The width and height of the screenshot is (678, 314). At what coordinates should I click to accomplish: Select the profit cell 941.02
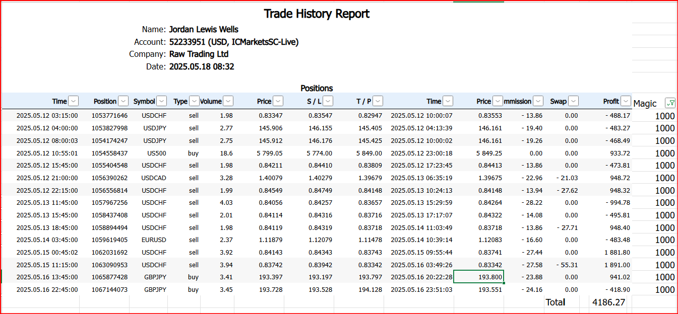pyautogui.click(x=620, y=277)
